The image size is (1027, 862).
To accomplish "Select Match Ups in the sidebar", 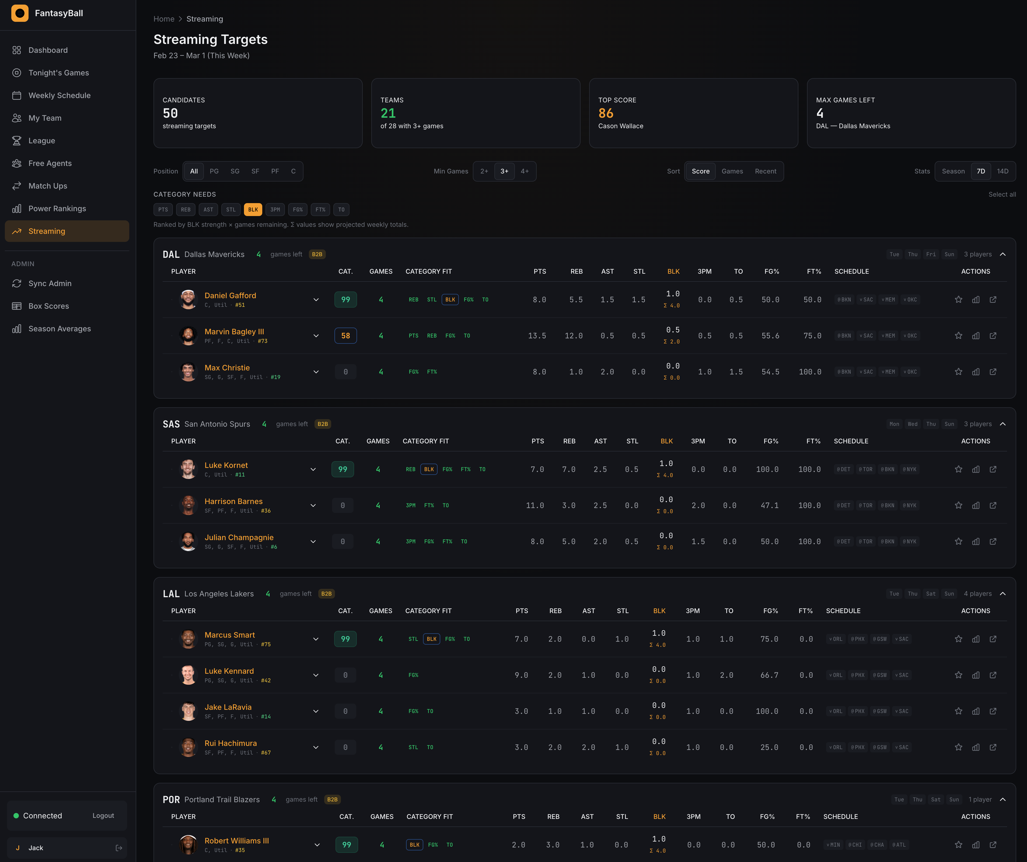I will tap(48, 186).
